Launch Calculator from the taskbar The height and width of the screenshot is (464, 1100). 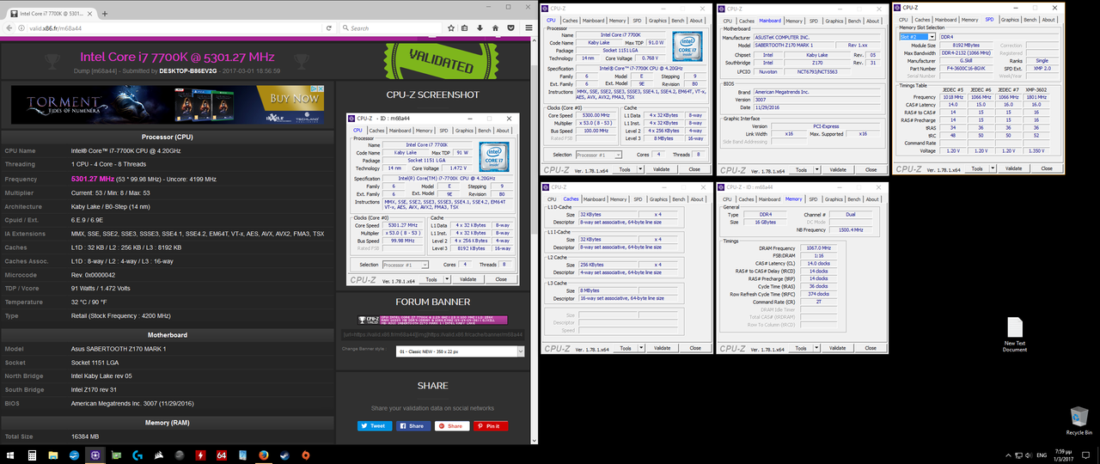32,455
